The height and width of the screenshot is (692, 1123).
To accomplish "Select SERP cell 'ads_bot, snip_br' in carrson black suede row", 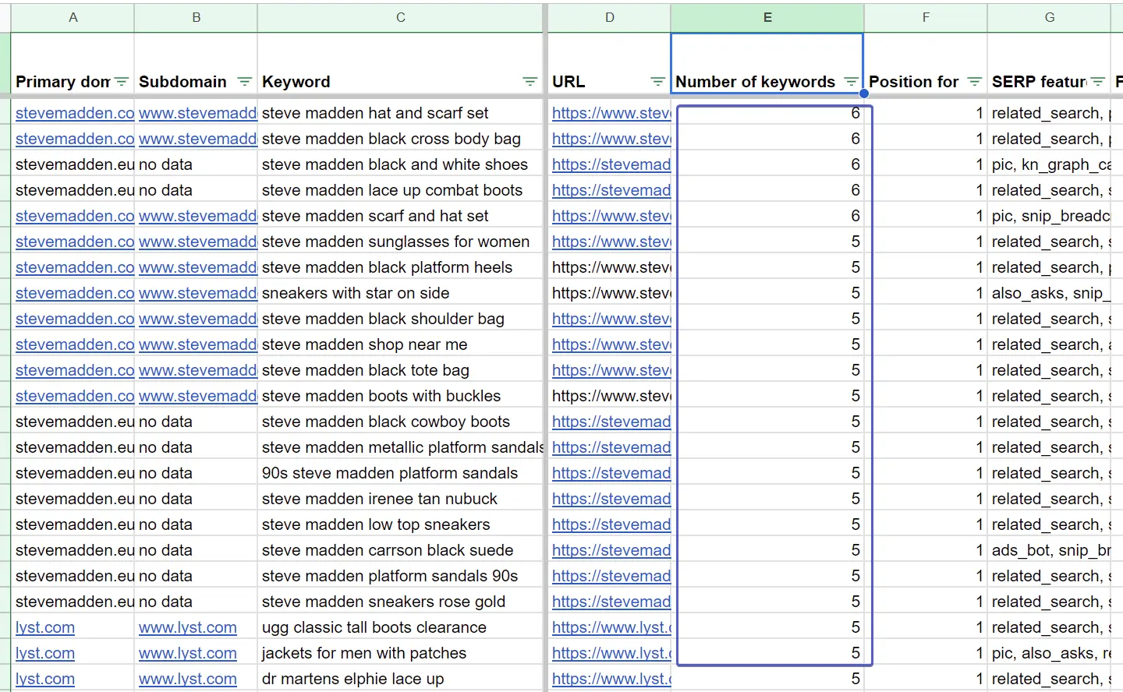I will pos(1049,550).
